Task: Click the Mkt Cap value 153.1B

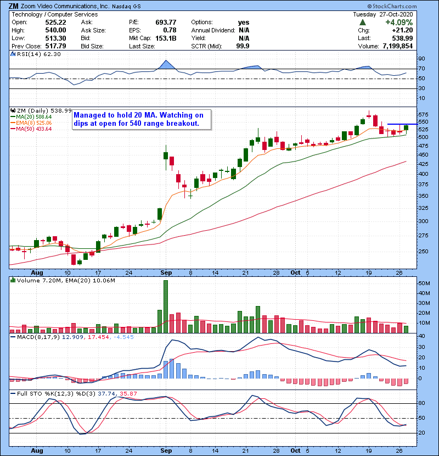Action: (166, 38)
